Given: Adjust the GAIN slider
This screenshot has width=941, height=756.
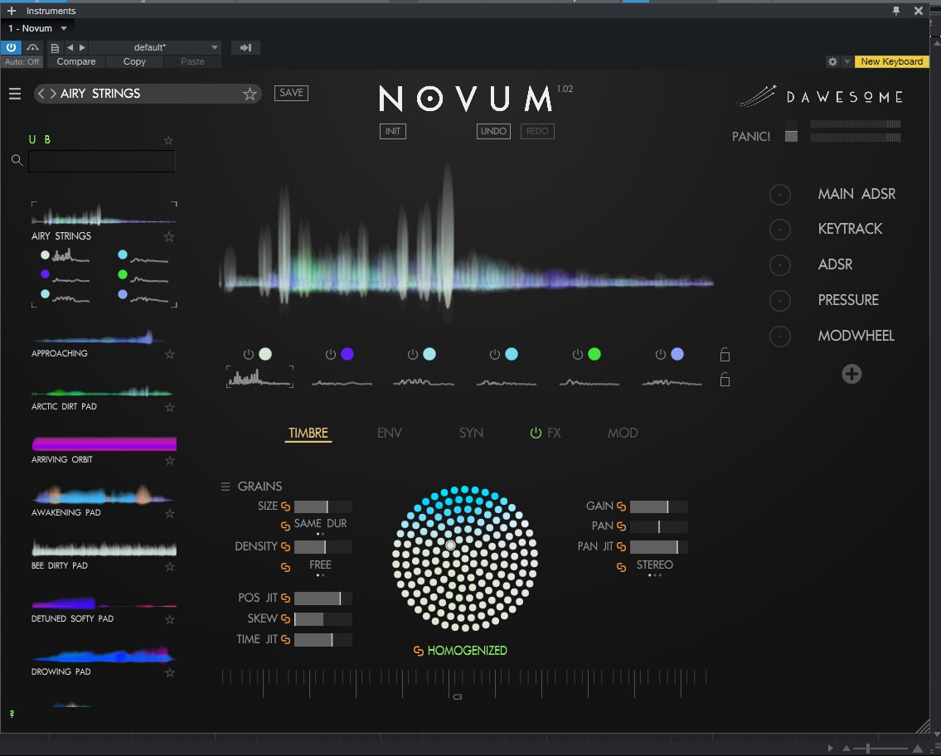Looking at the screenshot, I should pyautogui.click(x=658, y=506).
